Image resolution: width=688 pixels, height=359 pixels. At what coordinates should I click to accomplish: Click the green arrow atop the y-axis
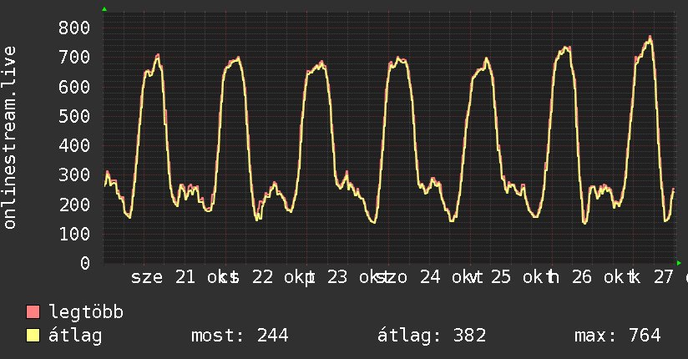click(104, 9)
